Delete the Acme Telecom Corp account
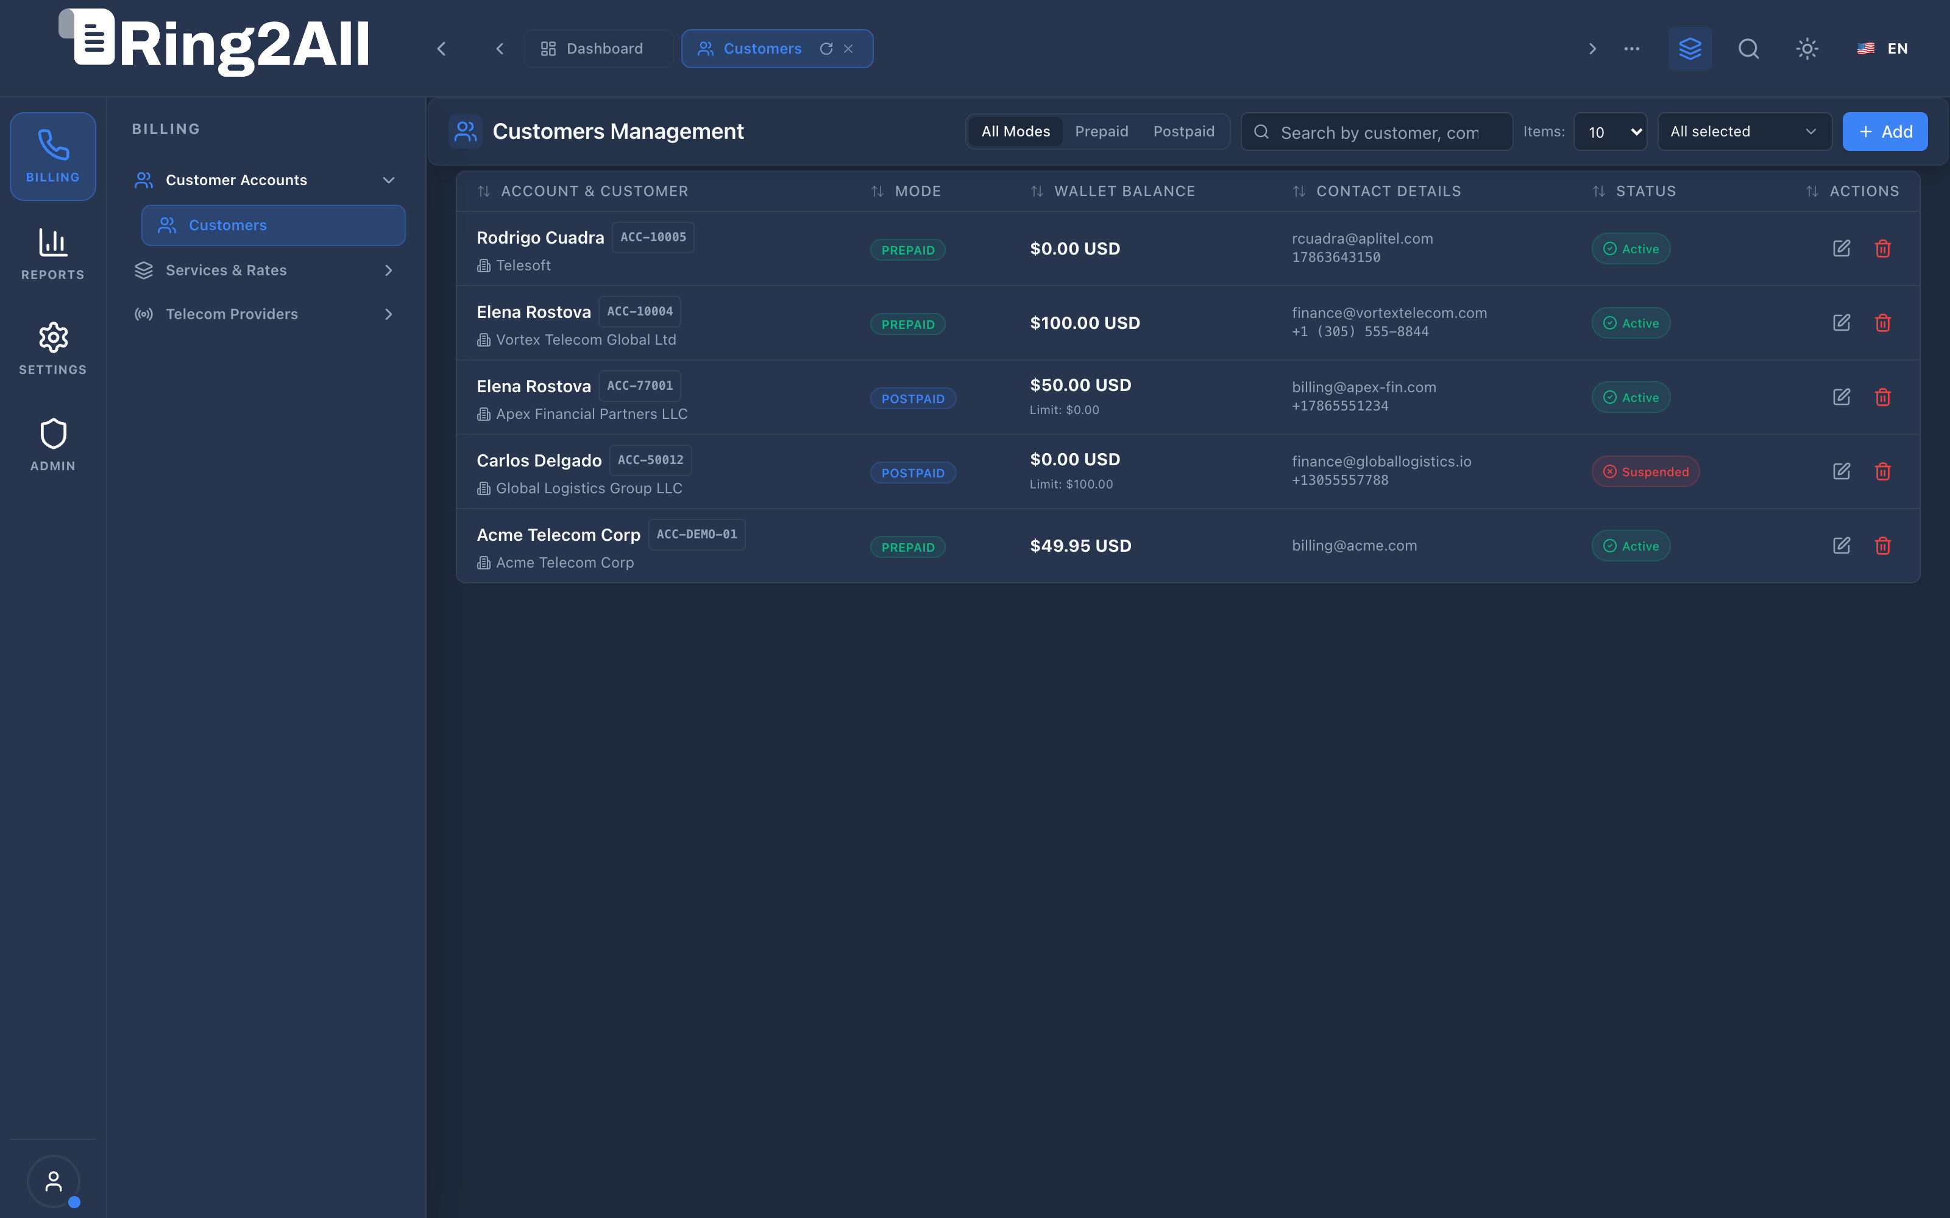The image size is (1950, 1218). point(1882,546)
